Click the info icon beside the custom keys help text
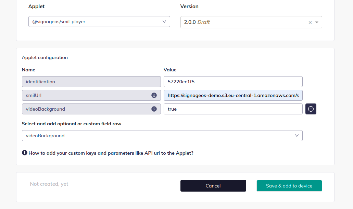 point(25,153)
